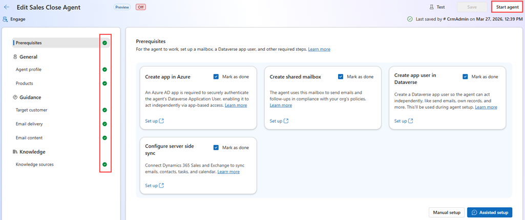The width and height of the screenshot is (525, 220).
Task: Toggle Mark as done for Create shared mailbox
Action: (341, 76)
